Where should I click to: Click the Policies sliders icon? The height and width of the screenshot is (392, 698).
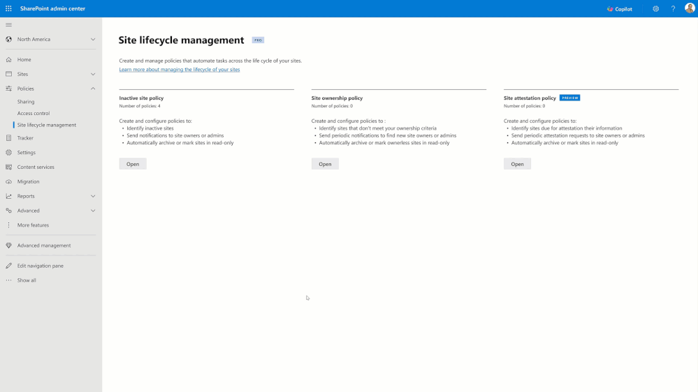click(8, 89)
